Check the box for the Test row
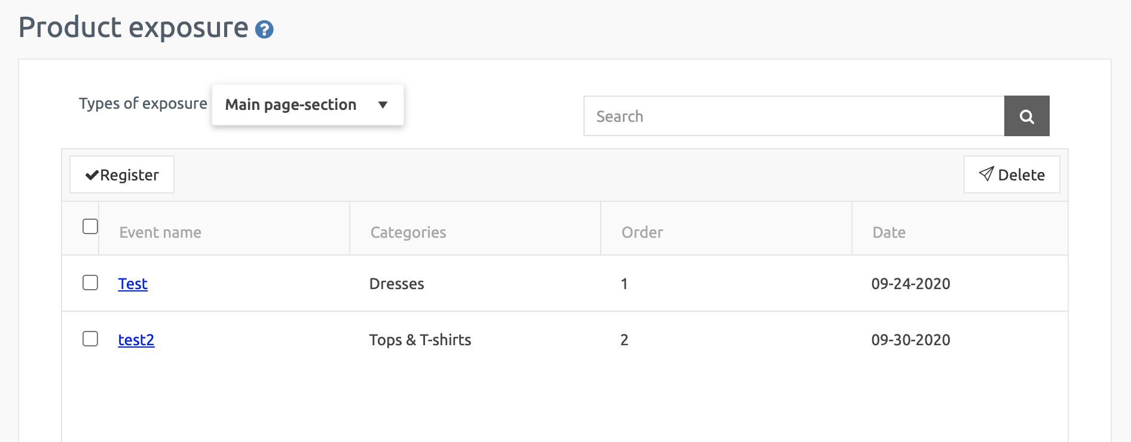The width and height of the screenshot is (1131, 442). (90, 283)
